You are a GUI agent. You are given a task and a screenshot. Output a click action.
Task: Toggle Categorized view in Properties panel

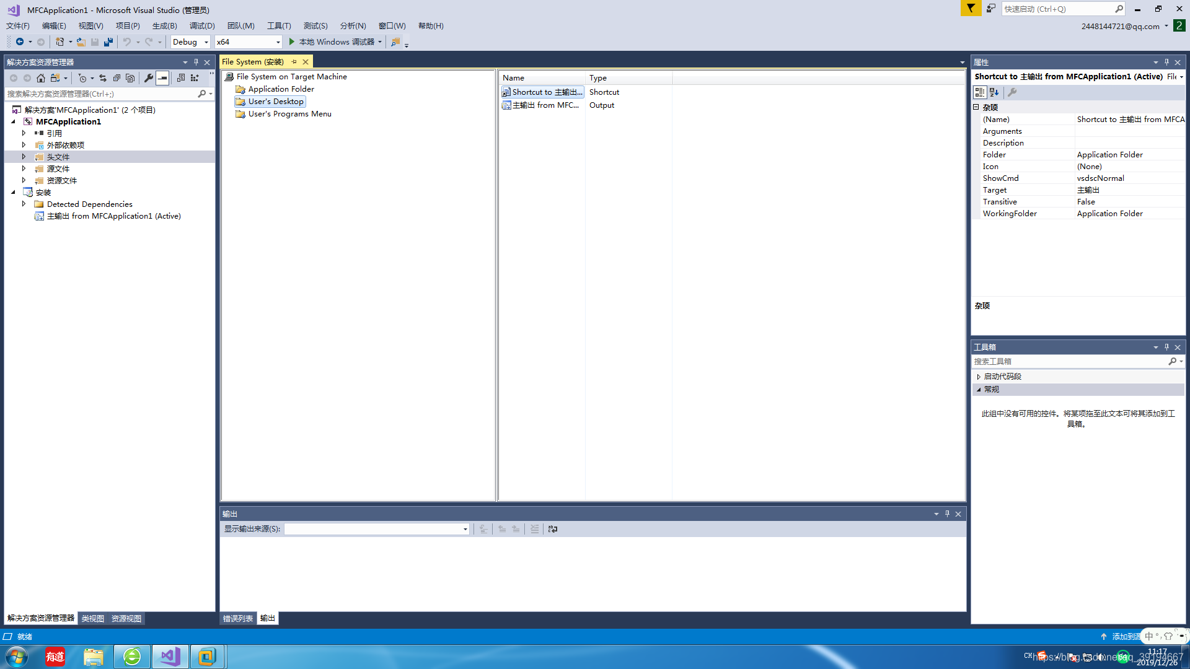click(980, 92)
